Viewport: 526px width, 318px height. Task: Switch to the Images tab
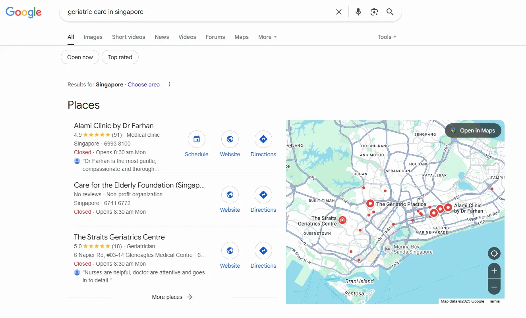point(93,37)
